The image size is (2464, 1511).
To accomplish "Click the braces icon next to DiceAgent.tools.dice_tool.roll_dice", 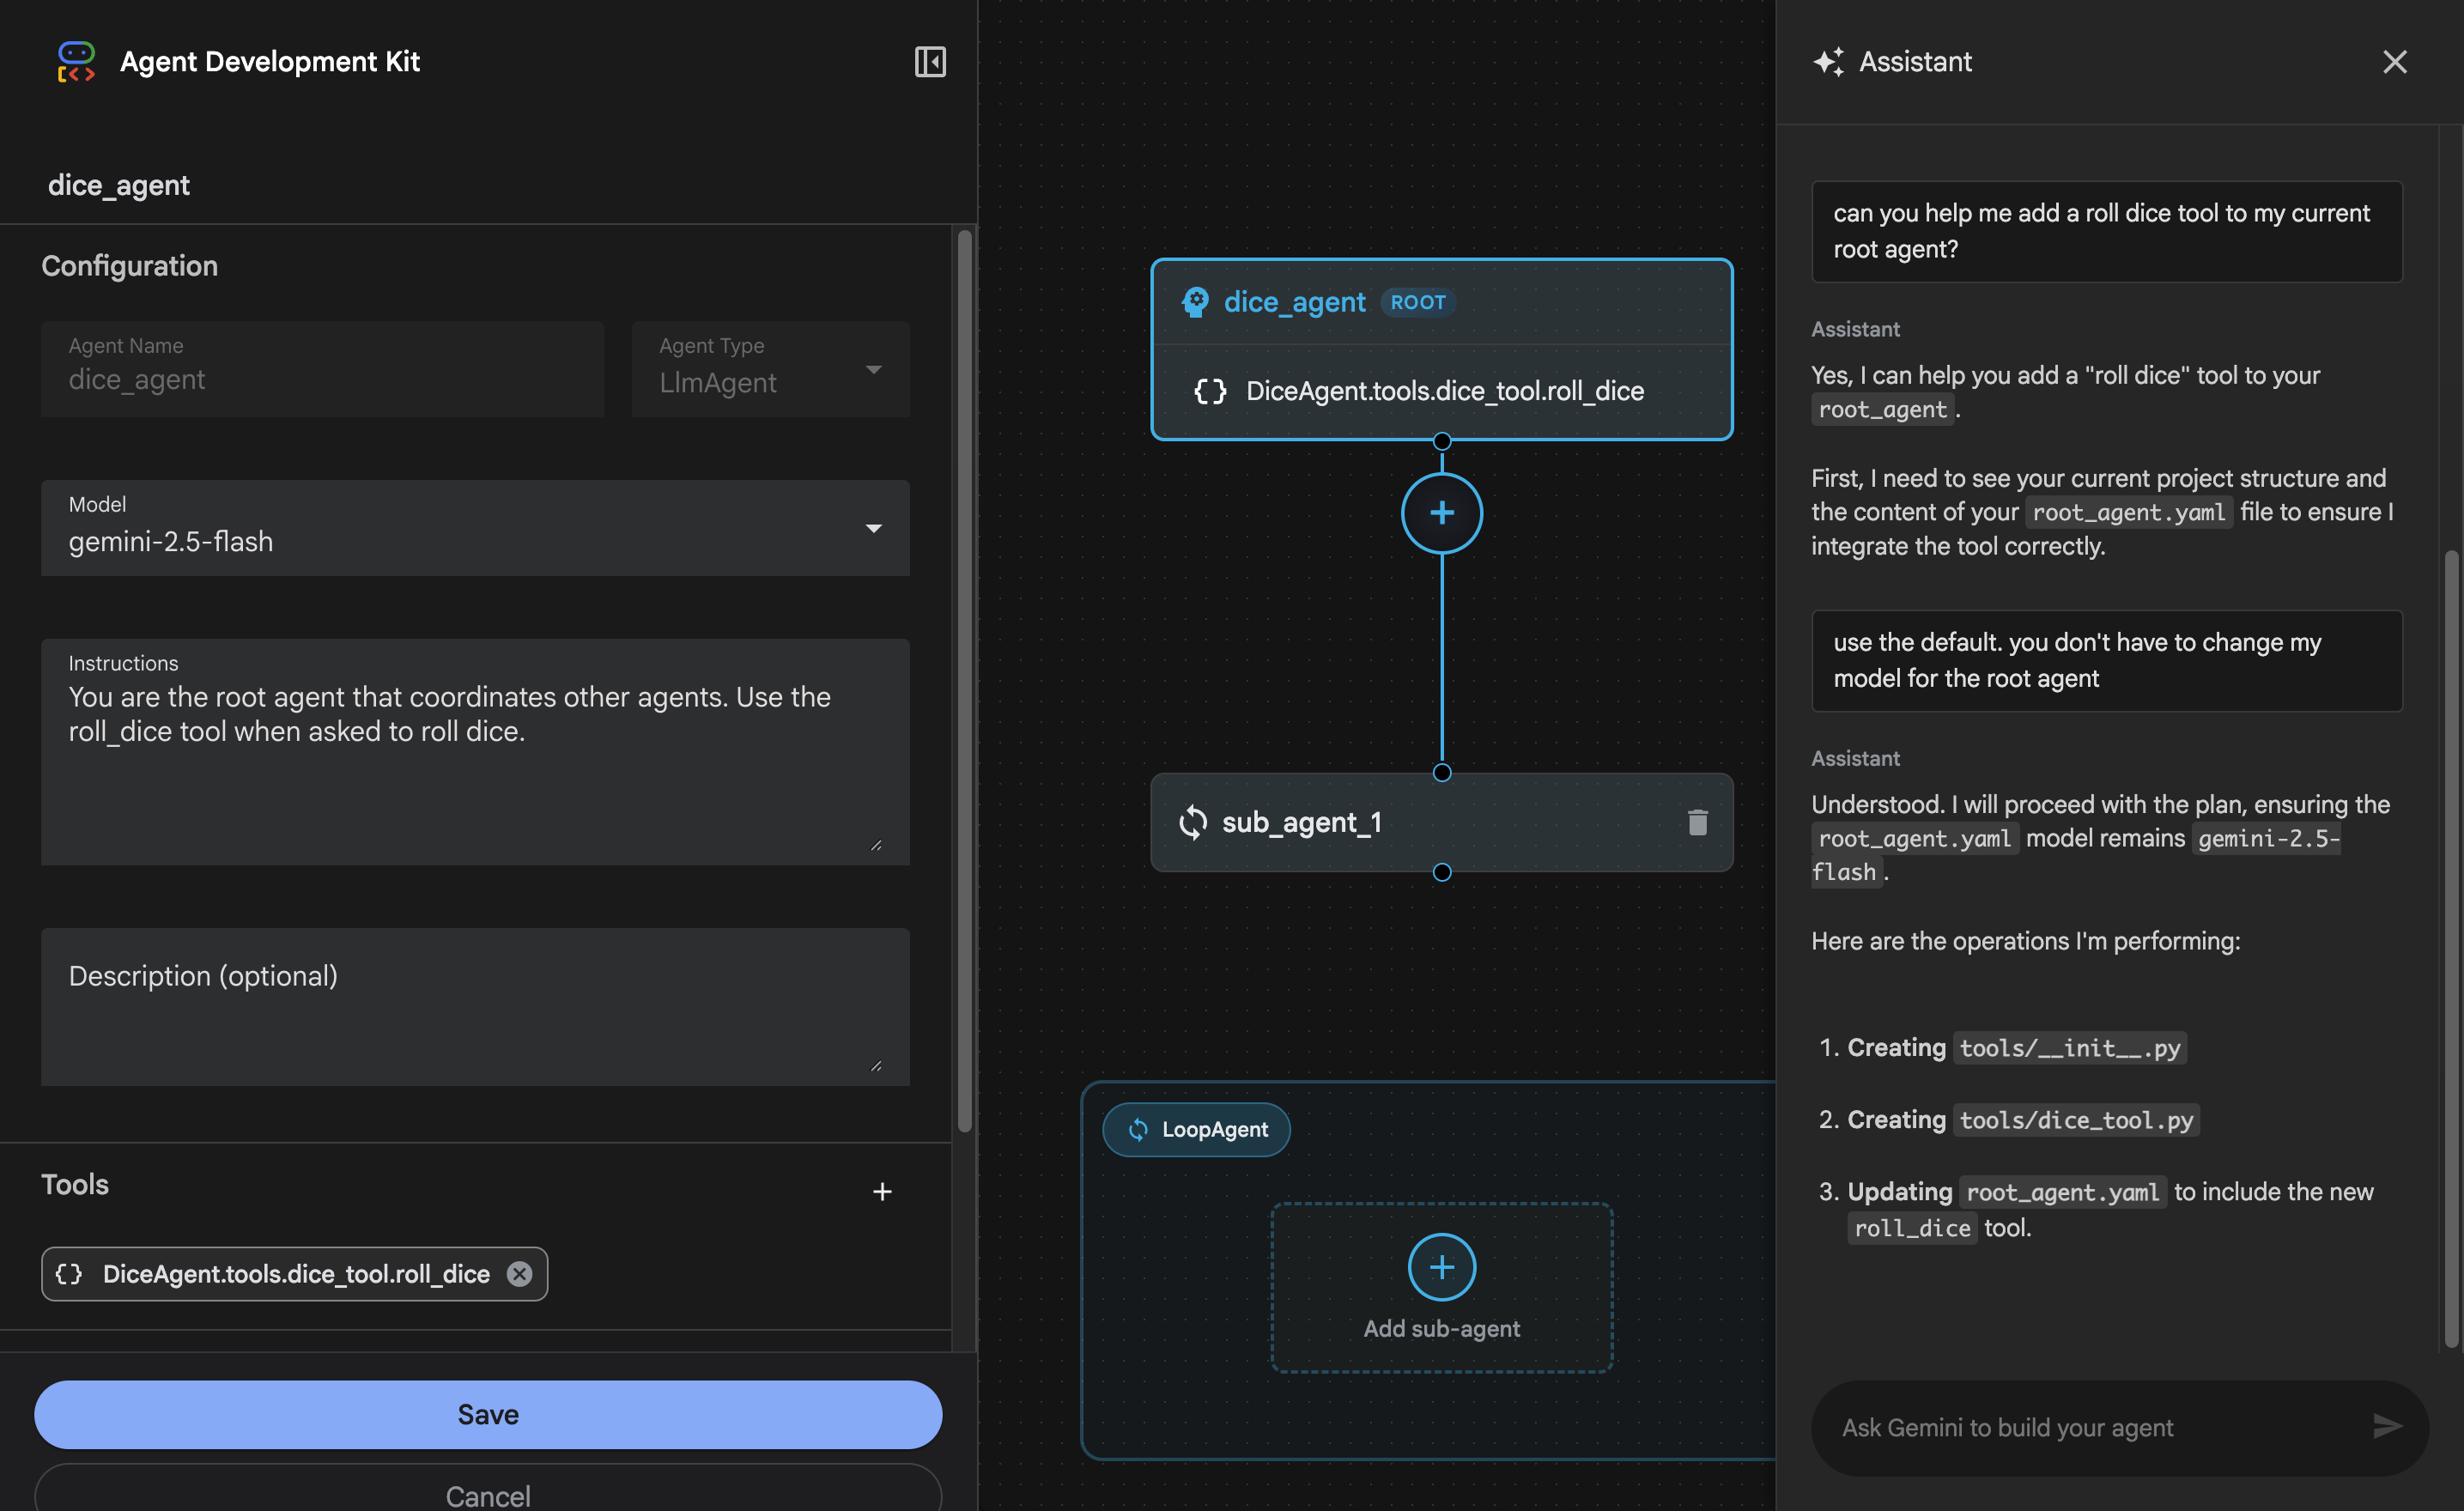I will 1210,391.
